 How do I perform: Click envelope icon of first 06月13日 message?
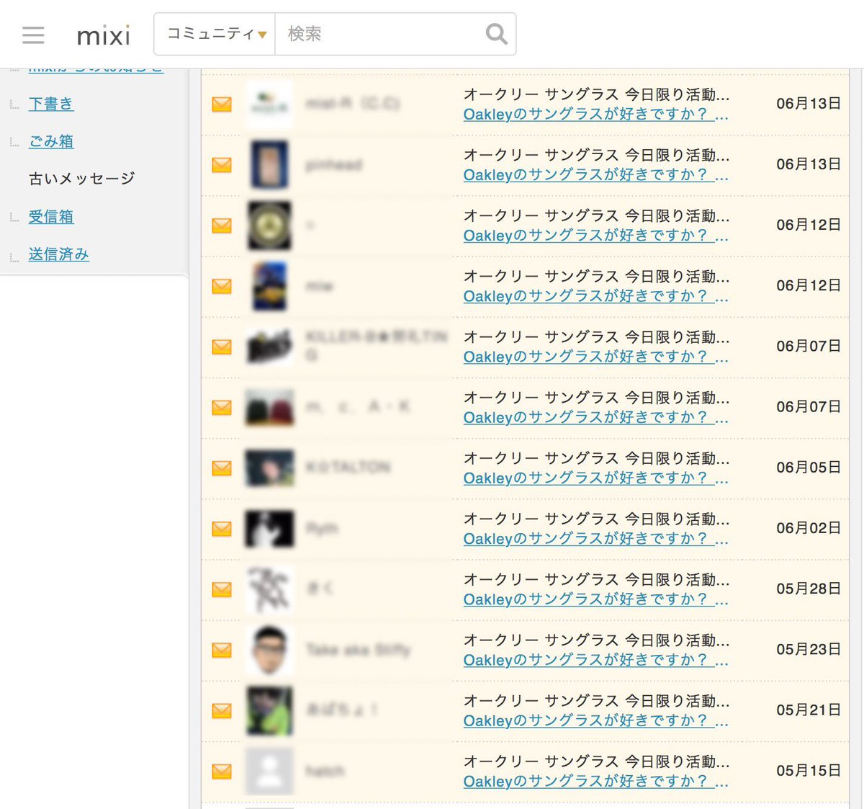tap(222, 104)
